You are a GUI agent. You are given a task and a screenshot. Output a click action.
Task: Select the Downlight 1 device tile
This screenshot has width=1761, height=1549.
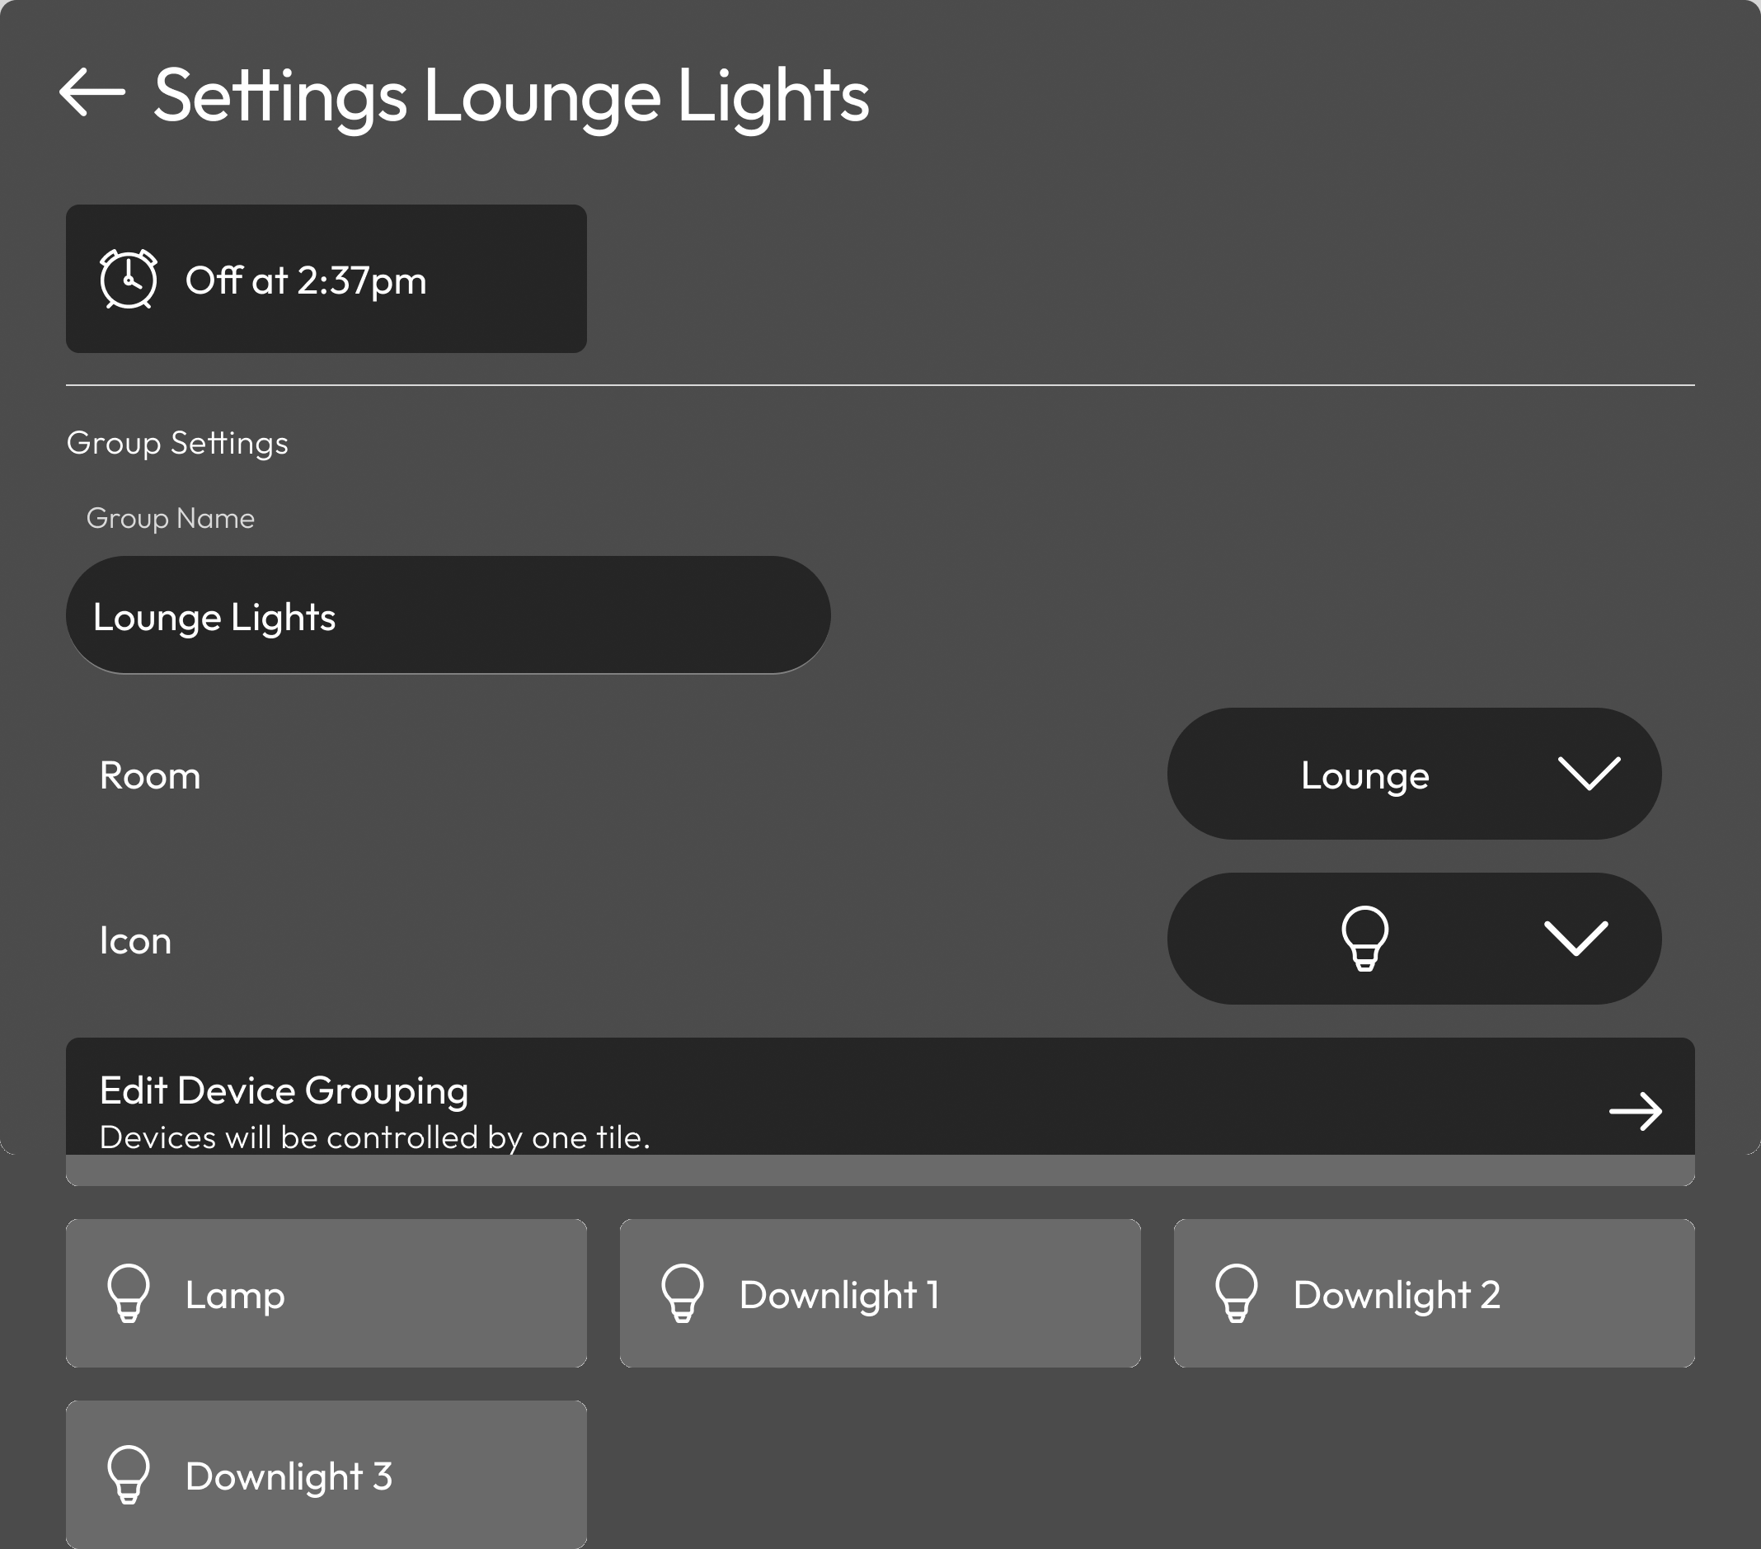pyautogui.click(x=880, y=1293)
